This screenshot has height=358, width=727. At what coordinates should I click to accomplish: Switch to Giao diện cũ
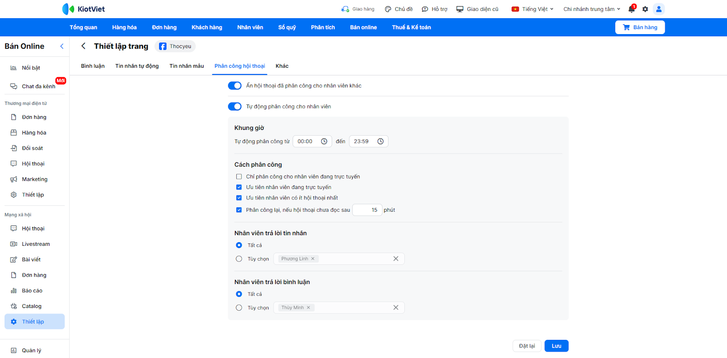(478, 9)
